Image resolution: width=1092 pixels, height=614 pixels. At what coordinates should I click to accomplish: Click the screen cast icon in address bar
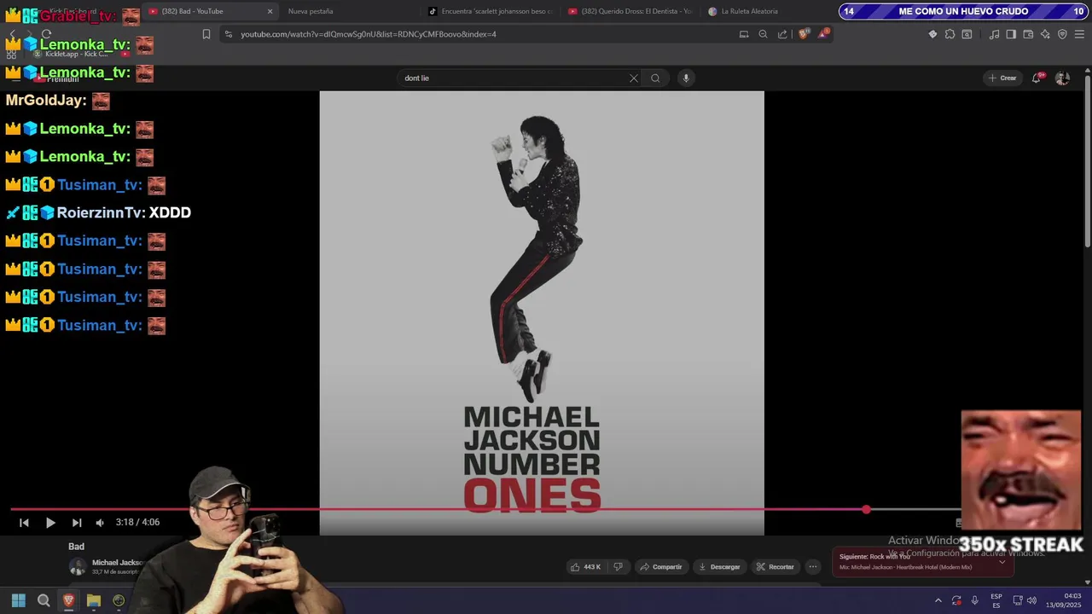[x=744, y=34]
